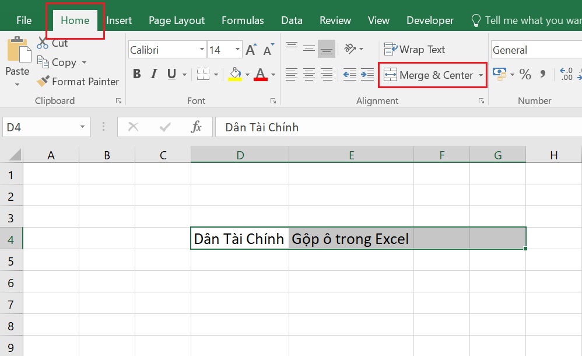Click the Tell me what you want field
Image resolution: width=582 pixels, height=356 pixels.
(534, 20)
